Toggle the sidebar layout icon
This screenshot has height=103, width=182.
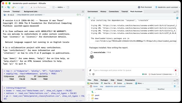[x=68, y=7]
